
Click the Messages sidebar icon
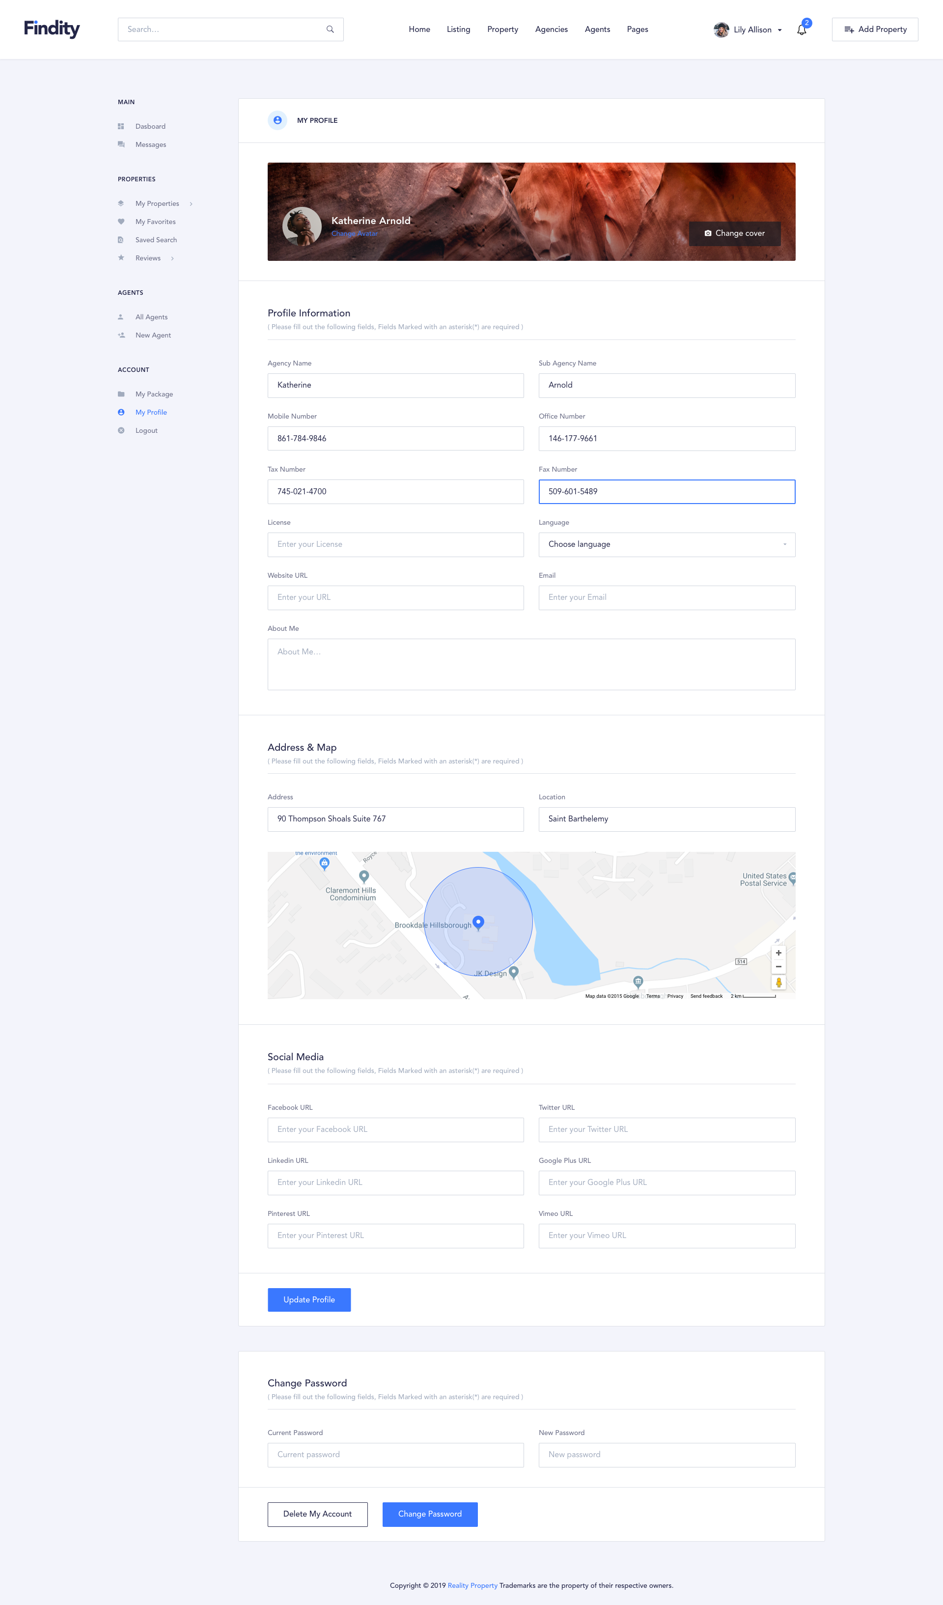tap(121, 144)
